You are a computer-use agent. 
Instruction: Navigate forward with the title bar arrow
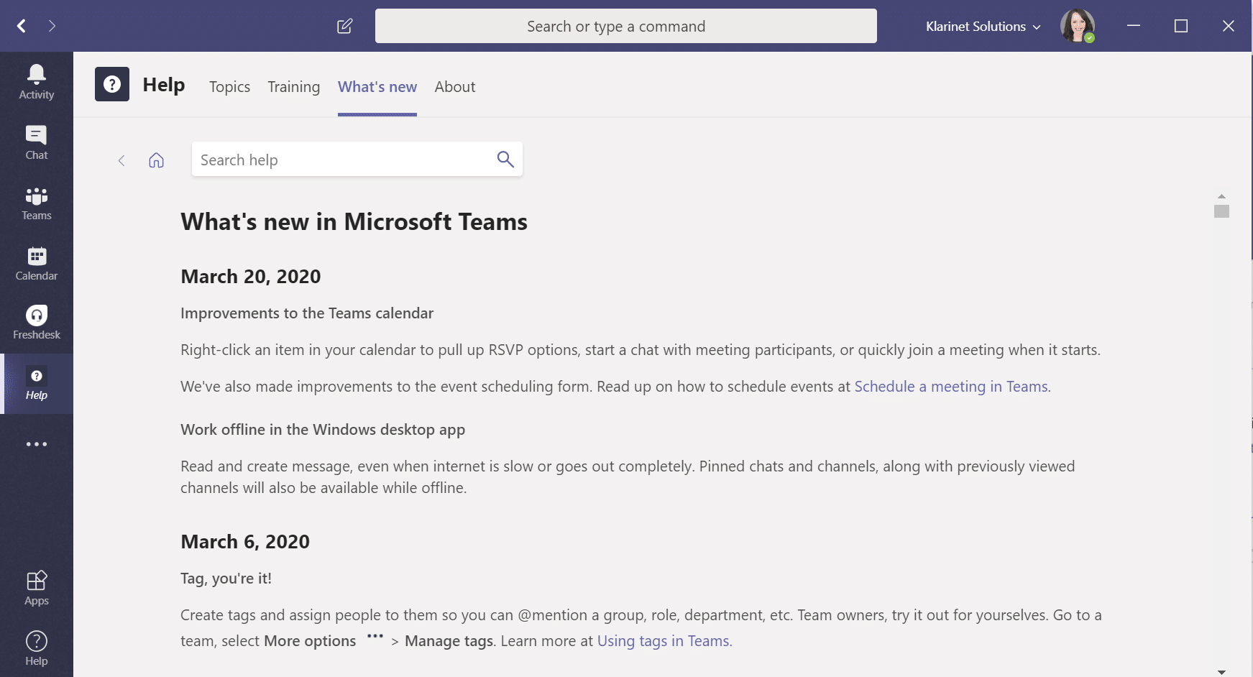52,26
